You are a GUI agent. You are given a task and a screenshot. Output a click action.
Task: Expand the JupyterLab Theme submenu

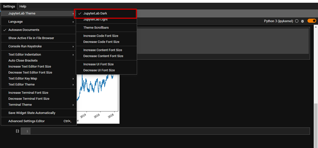pyautogui.click(x=39, y=13)
